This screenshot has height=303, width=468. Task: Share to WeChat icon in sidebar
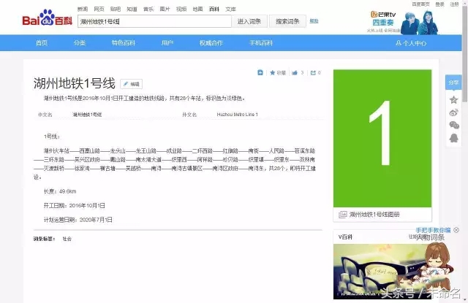tap(454, 125)
